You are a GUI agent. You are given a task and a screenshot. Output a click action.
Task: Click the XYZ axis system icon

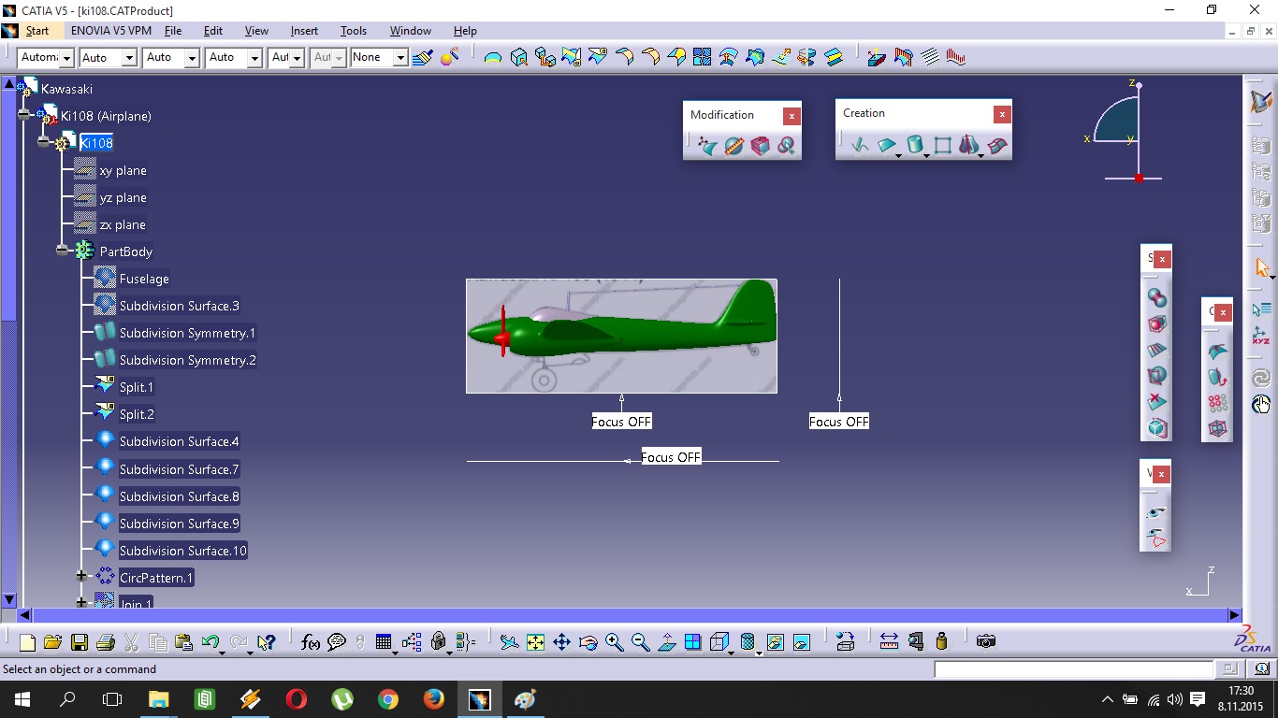(1261, 335)
